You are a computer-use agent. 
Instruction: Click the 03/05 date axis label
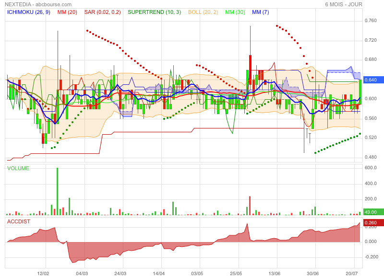(x=197, y=273)
